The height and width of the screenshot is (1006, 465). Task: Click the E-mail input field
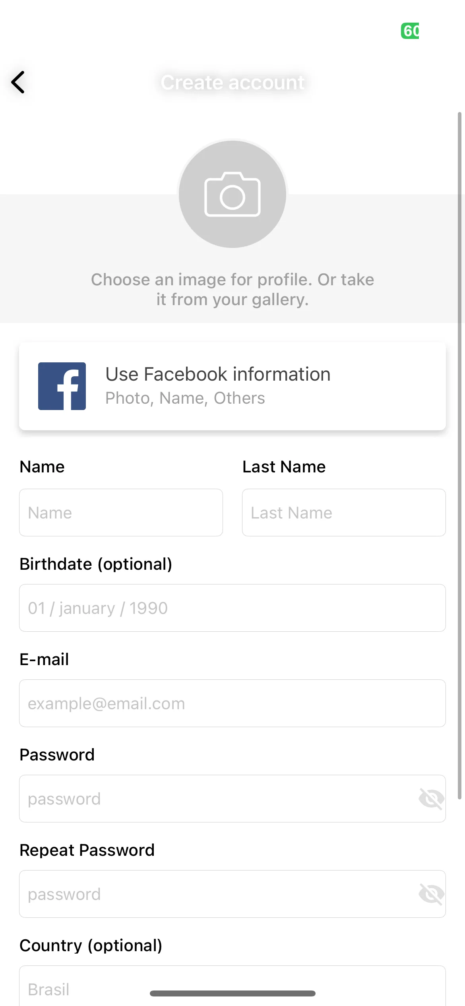232,703
